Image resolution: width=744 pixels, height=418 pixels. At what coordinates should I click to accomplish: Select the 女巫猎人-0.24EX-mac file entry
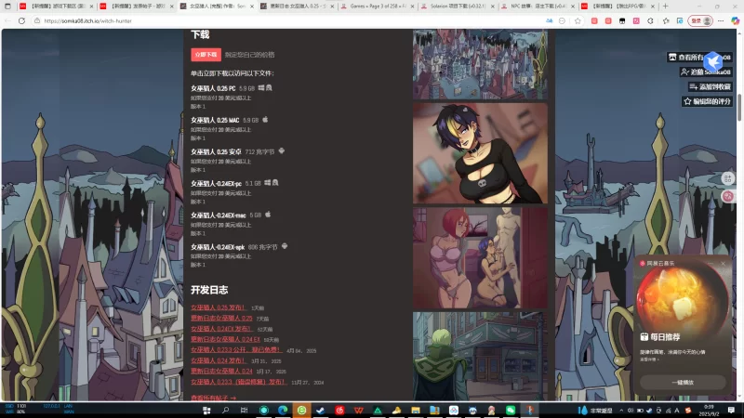[219, 216]
